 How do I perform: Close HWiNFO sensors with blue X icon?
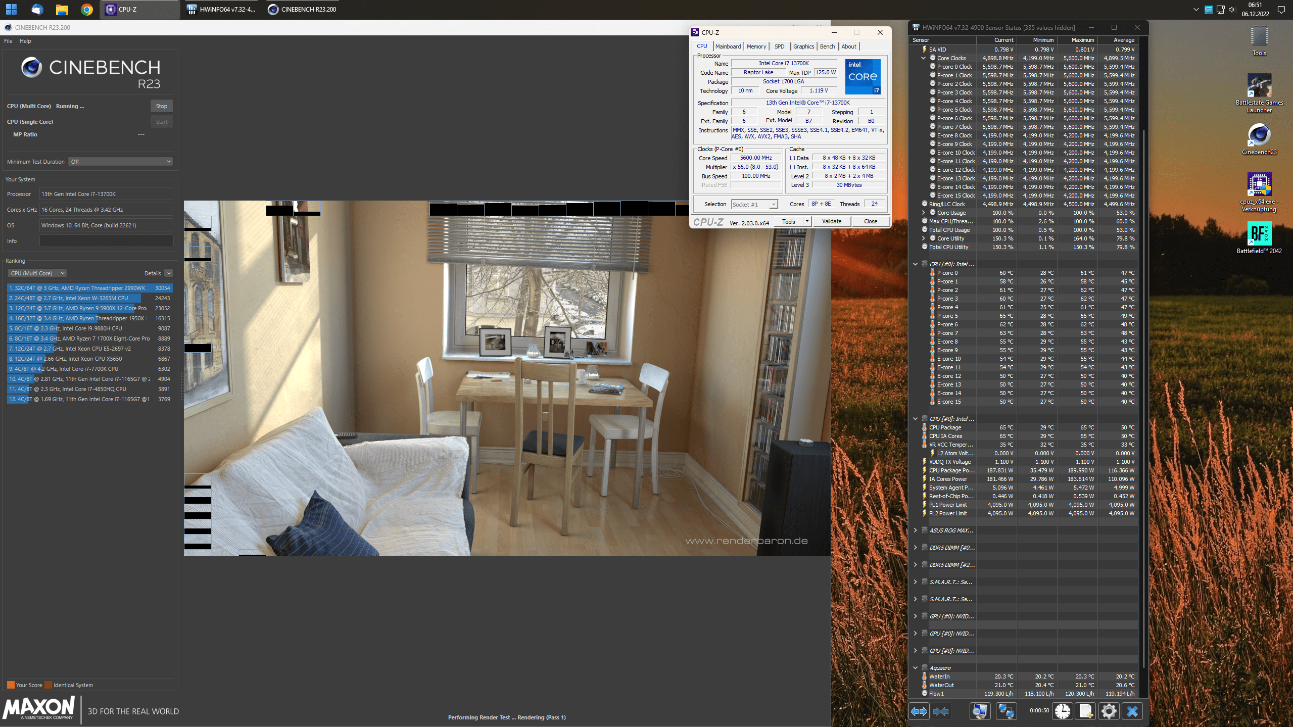click(x=1132, y=711)
